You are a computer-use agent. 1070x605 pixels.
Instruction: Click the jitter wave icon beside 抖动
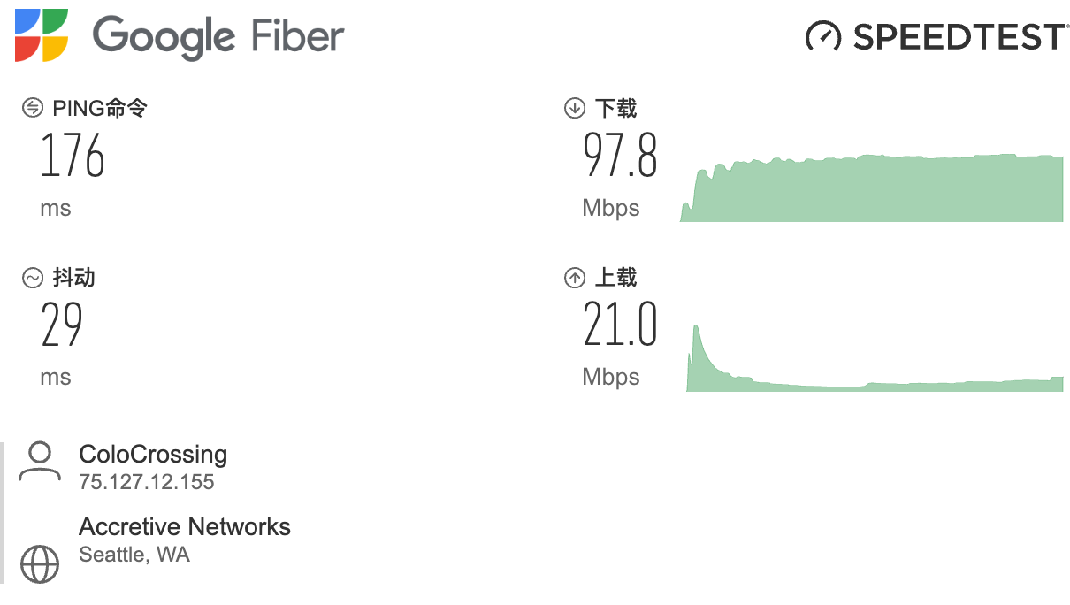[33, 278]
